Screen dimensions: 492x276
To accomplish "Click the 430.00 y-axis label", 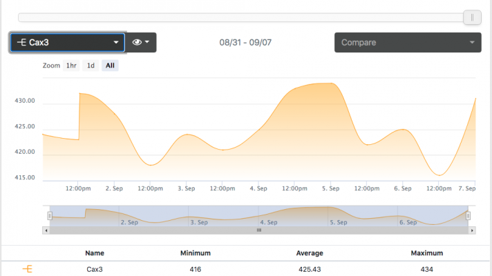I will point(25,101).
